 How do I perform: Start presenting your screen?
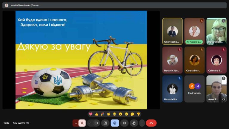pos(105,123)
